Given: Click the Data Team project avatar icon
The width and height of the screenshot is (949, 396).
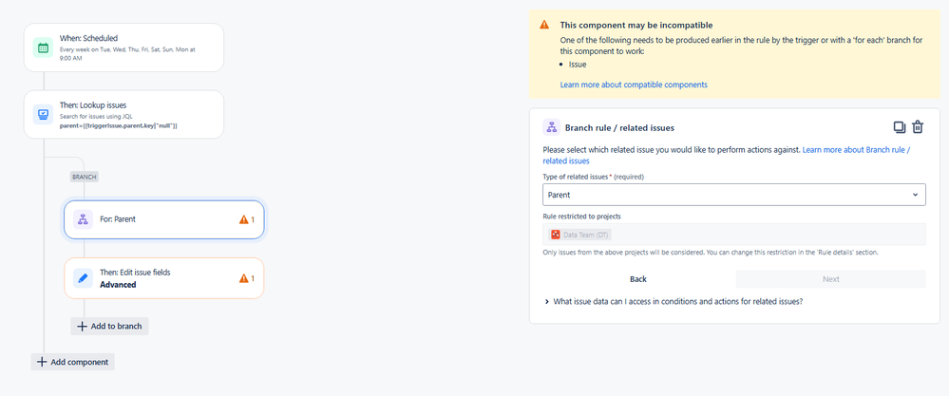Looking at the screenshot, I should coord(555,235).
